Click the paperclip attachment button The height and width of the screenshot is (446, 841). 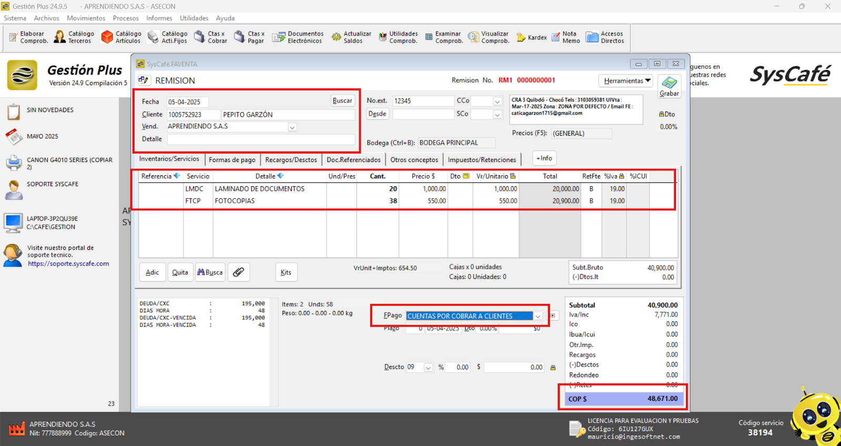[239, 272]
